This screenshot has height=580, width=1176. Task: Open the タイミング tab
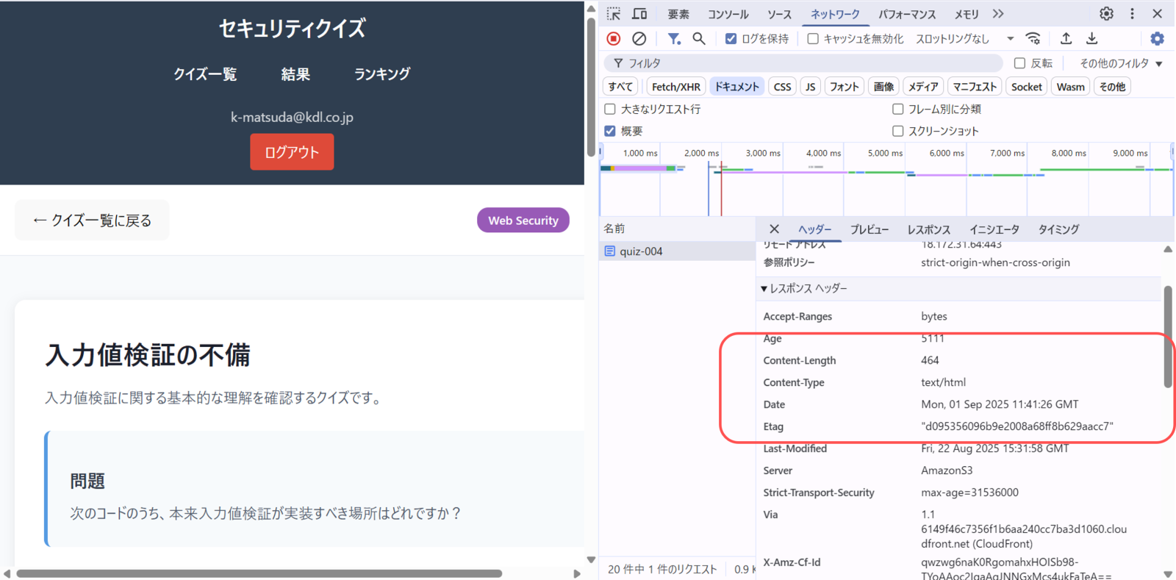[x=1058, y=229]
